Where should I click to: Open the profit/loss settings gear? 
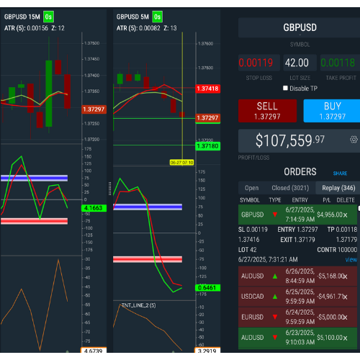click(x=354, y=140)
